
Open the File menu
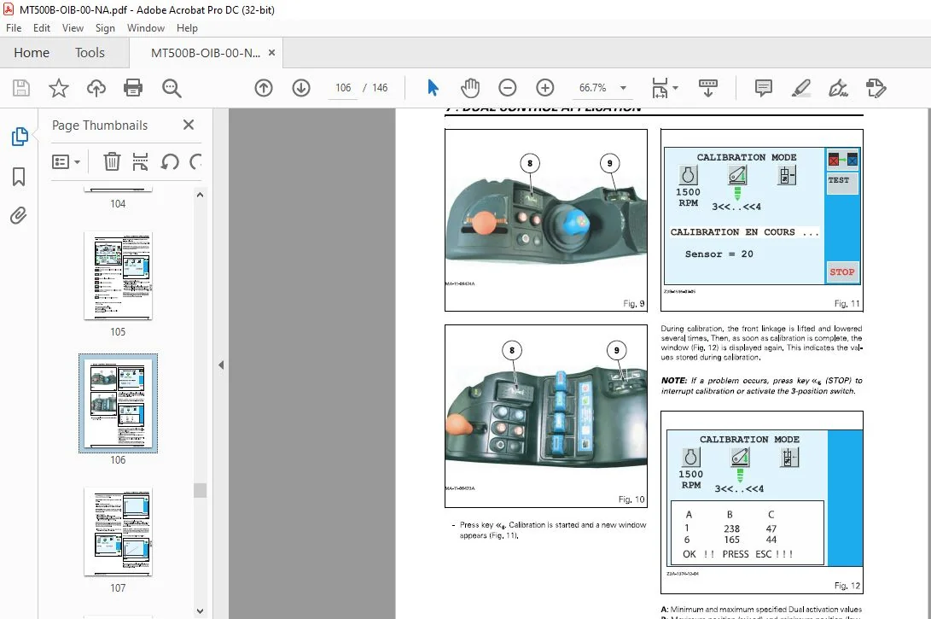pyautogui.click(x=14, y=28)
